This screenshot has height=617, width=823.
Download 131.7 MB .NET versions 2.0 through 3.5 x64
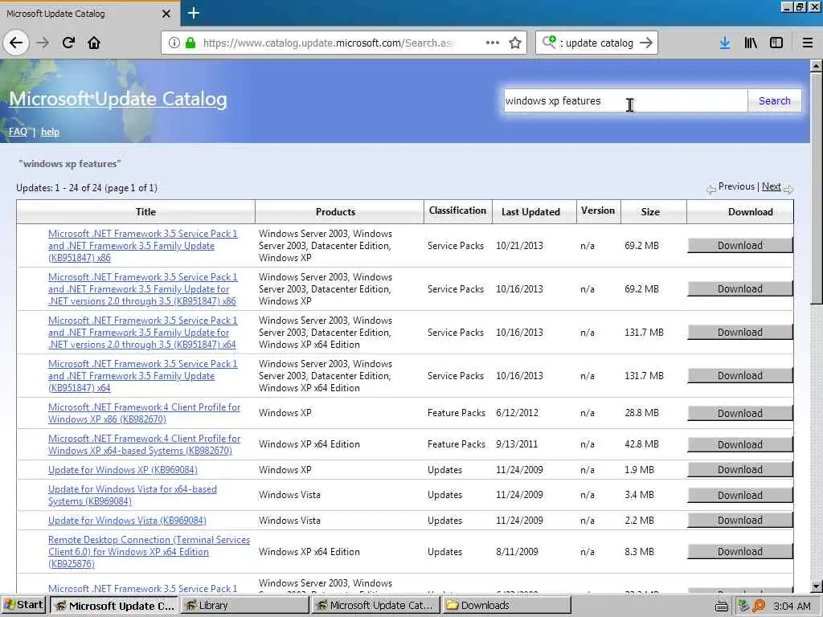(740, 333)
